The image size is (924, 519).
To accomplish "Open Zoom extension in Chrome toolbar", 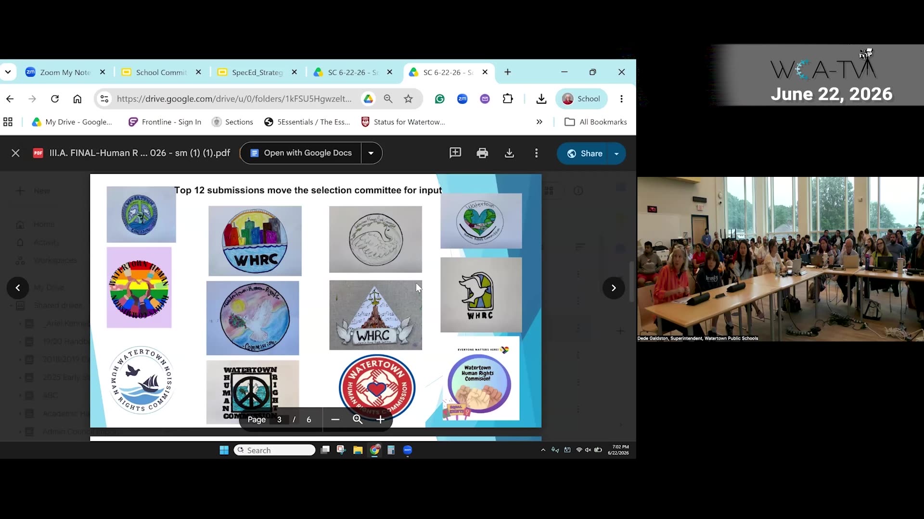I will point(462,99).
